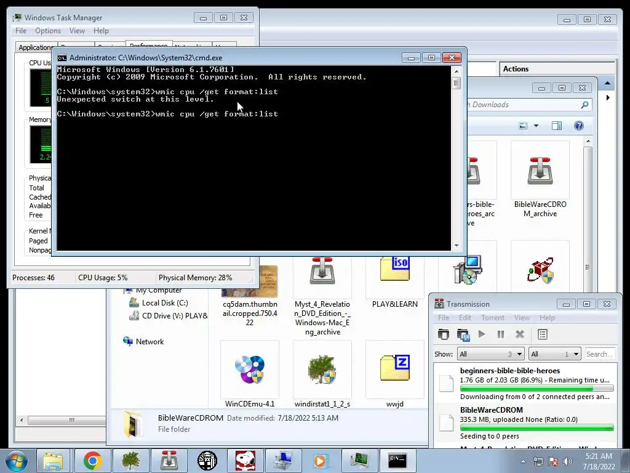Open View menu in Task Manager
Image resolution: width=630 pixels, height=473 pixels.
coord(77,31)
